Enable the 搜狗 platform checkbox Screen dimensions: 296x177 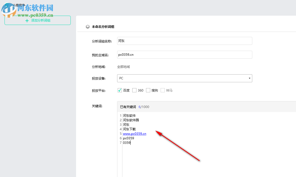pyautogui.click(x=148, y=90)
